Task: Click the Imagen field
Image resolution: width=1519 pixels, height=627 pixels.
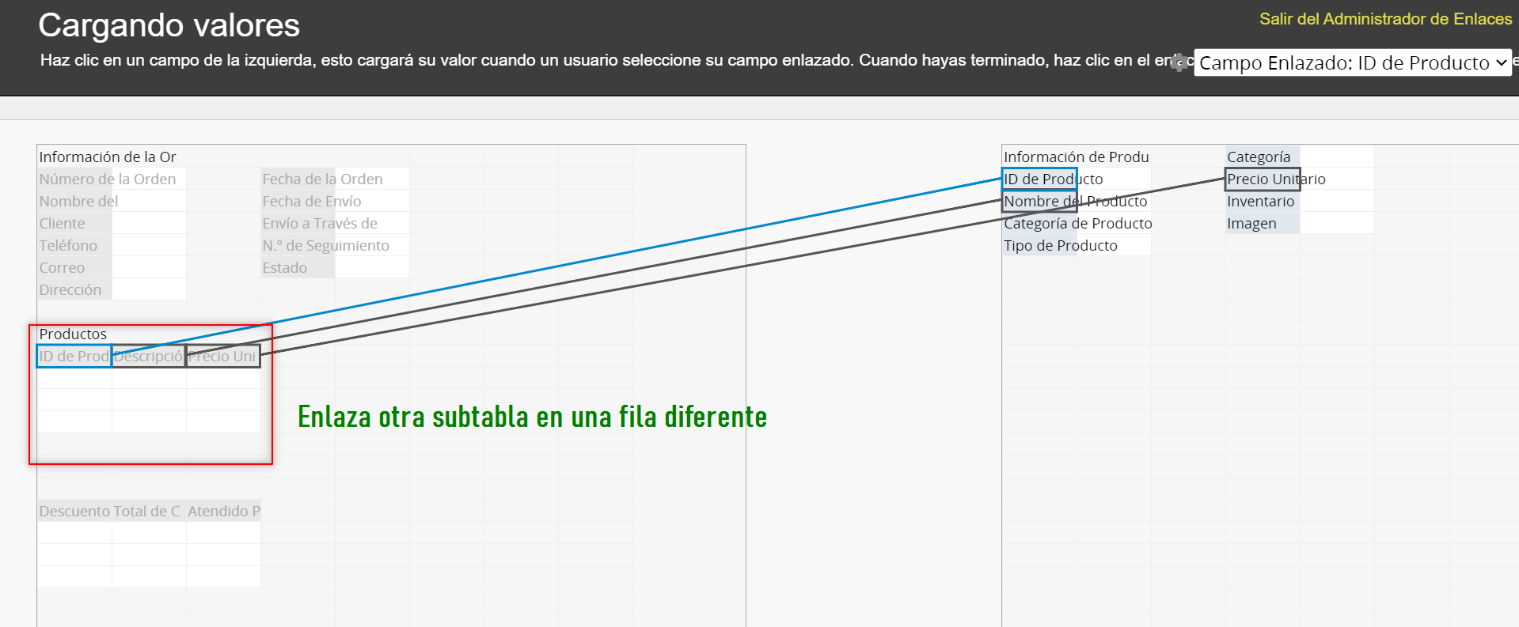Action: (x=1251, y=224)
